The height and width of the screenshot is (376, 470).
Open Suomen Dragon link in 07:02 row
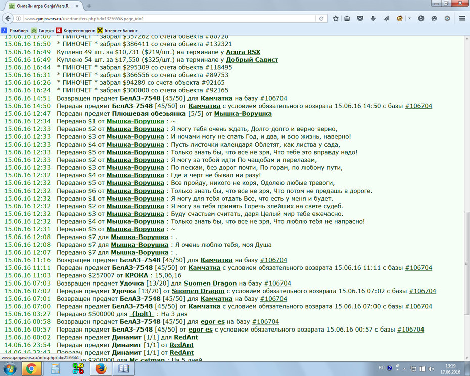[x=198, y=291]
